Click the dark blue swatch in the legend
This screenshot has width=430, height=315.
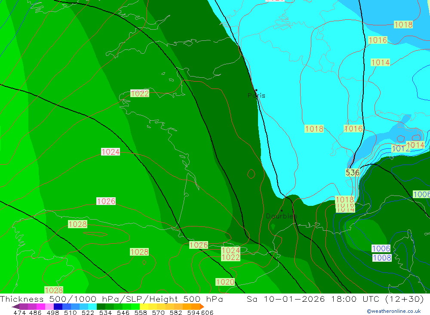pos(58,306)
